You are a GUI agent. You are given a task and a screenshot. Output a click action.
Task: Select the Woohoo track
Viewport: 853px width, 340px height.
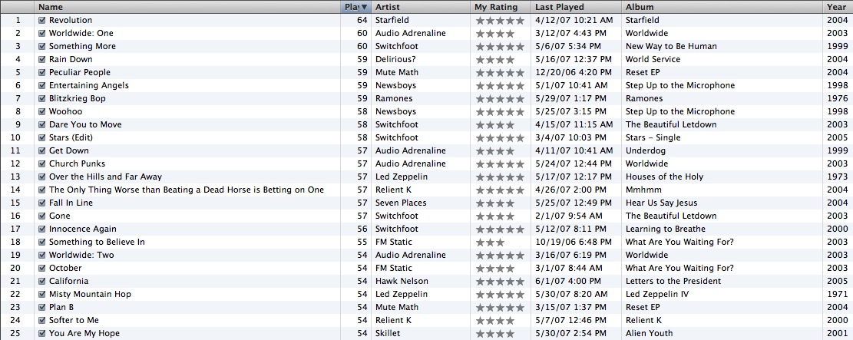click(65, 111)
